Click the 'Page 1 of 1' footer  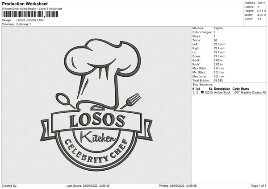point(259,185)
